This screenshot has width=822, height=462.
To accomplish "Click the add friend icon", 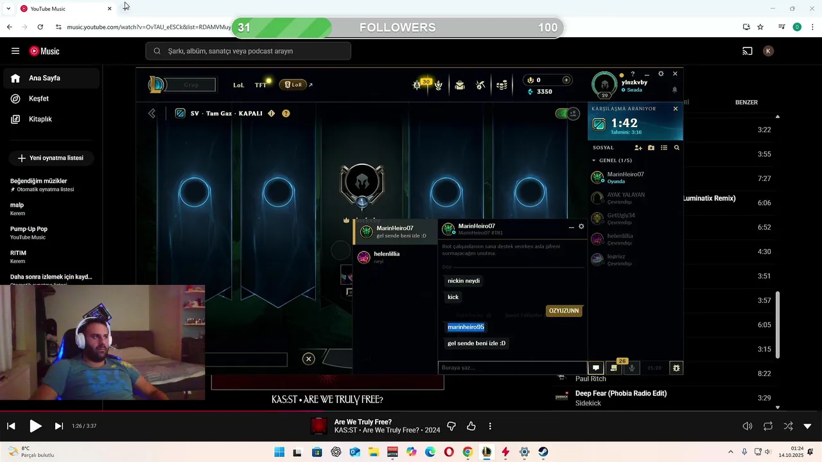I will coord(638,148).
